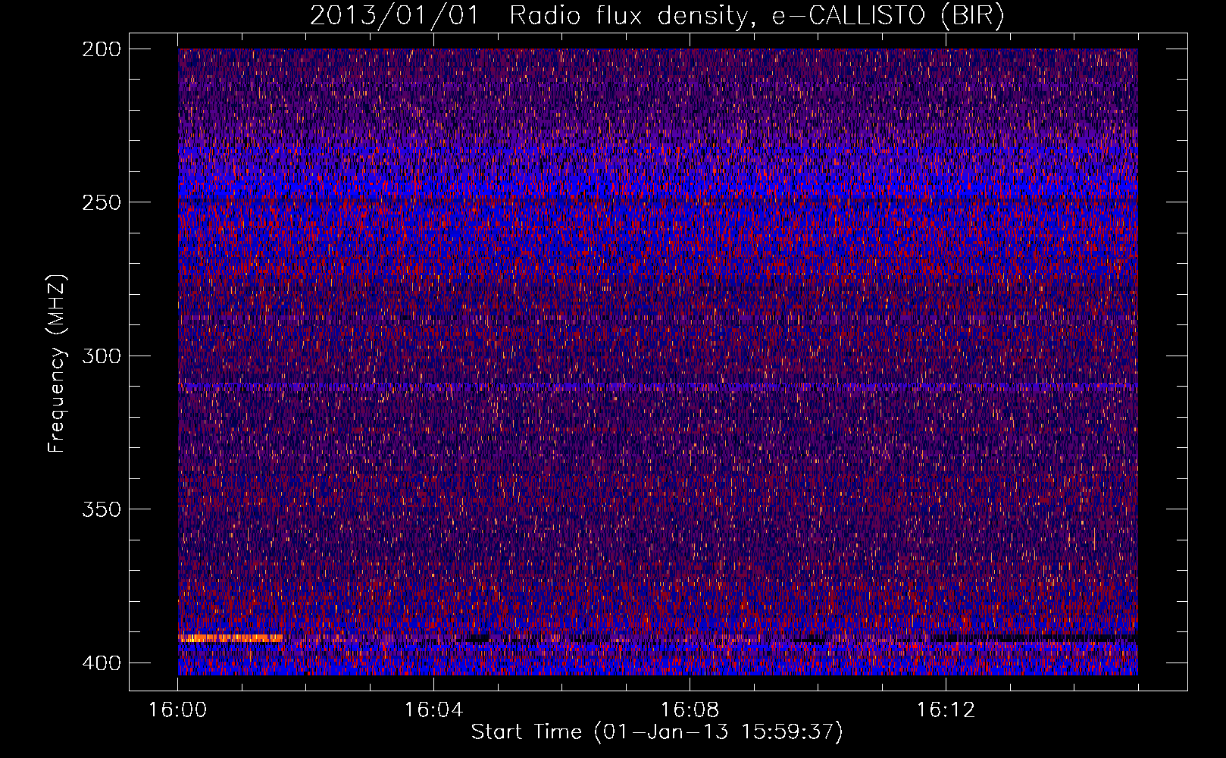Image resolution: width=1226 pixels, height=758 pixels.
Task: Select the 250 MHz frequency label
Action: 102,202
